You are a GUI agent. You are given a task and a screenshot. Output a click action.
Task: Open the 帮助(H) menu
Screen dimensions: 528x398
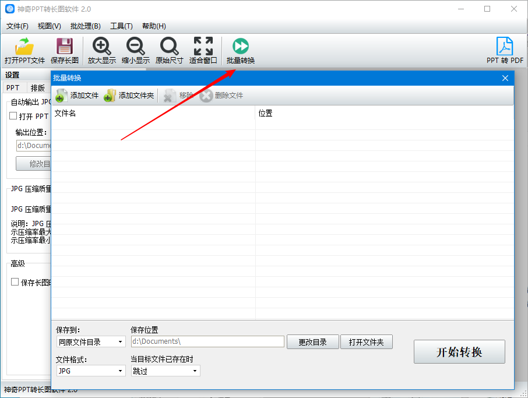[x=154, y=26]
